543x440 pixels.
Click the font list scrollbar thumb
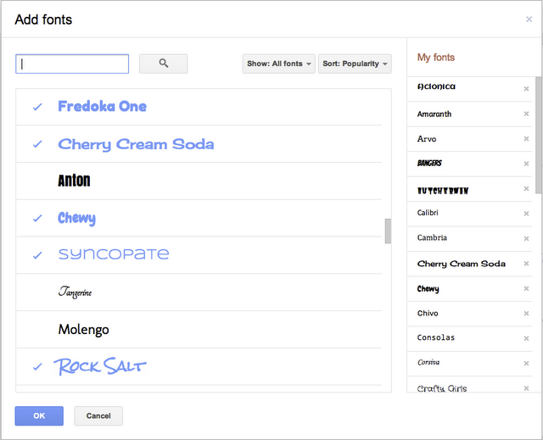click(388, 231)
